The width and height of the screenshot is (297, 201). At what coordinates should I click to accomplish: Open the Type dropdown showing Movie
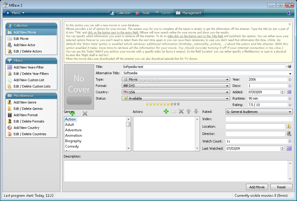point(176,79)
